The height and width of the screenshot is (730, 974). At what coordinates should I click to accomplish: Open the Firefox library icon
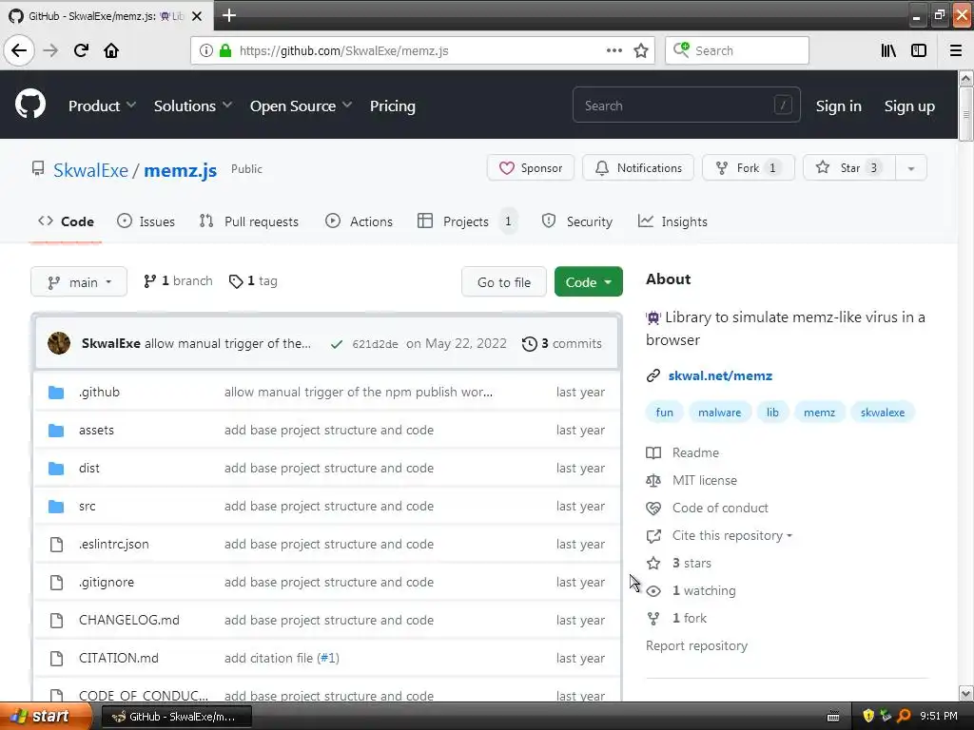(888, 51)
